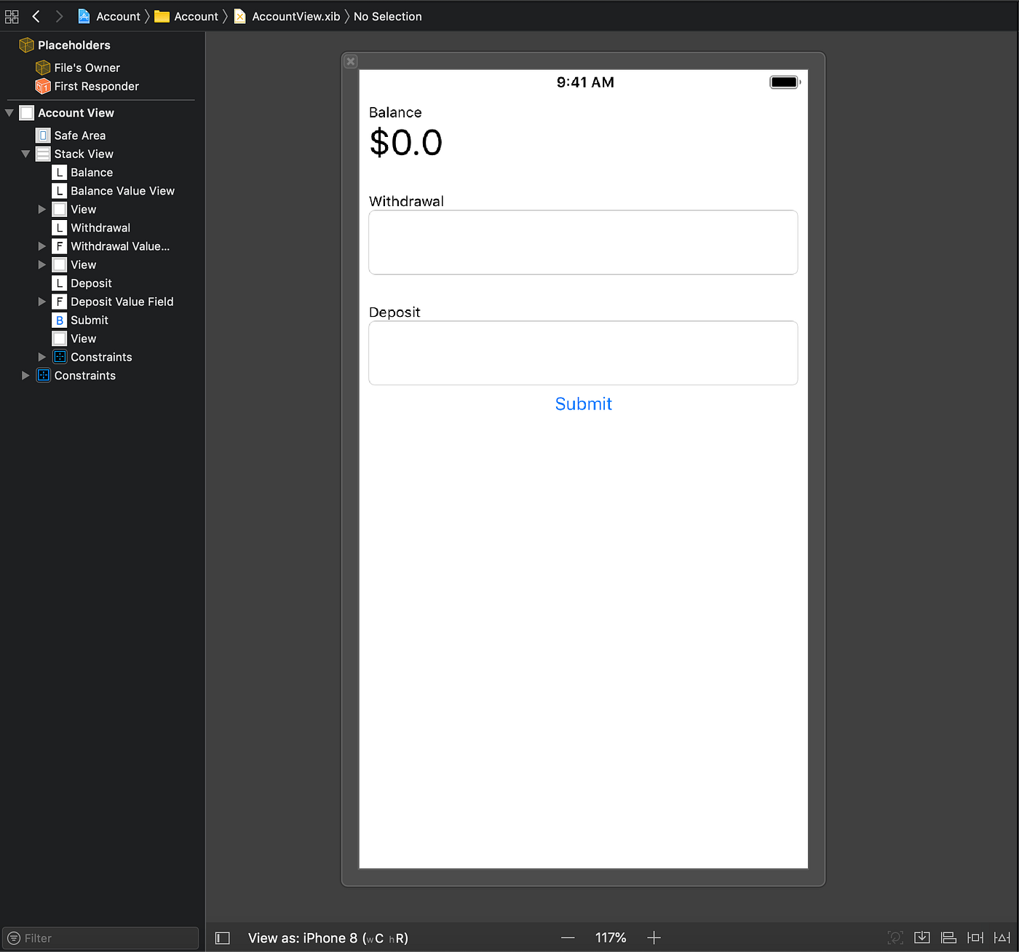This screenshot has width=1019, height=952.
Task: Click the View as: iPhone 8 device bar
Action: [x=327, y=938]
